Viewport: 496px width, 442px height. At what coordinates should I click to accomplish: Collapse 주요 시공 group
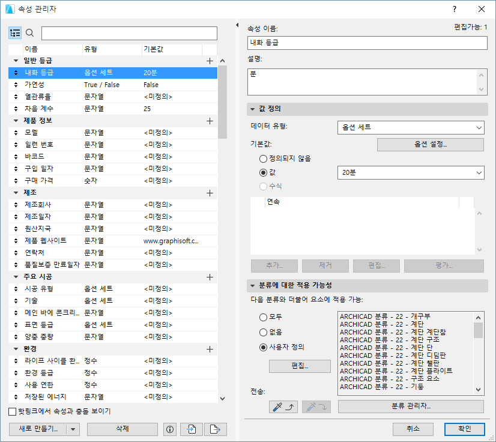coord(16,277)
